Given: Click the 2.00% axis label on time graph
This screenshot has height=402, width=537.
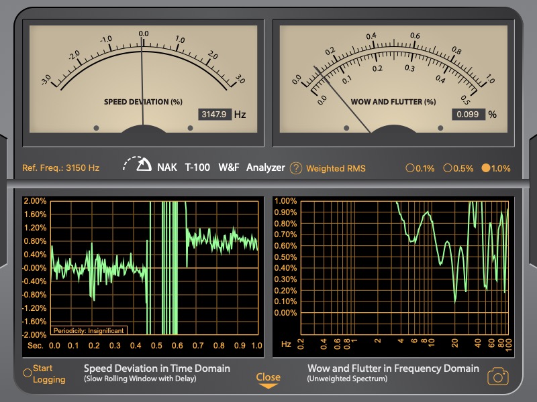Looking at the screenshot, I should (35, 201).
